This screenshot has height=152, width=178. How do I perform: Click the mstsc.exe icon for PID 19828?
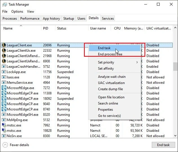pyautogui.click(x=4, y=130)
